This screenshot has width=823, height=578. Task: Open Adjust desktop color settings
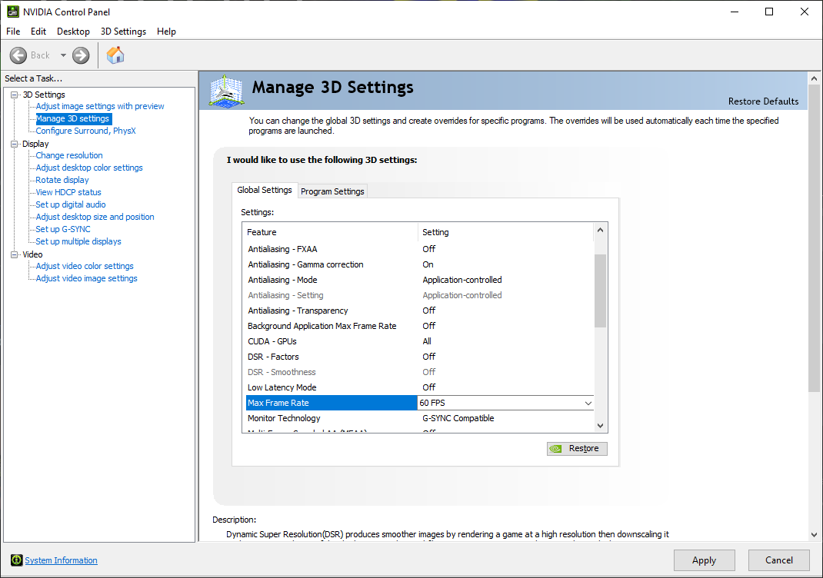[89, 168]
